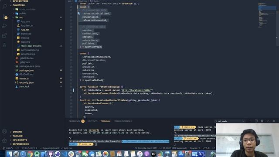279x157 pixels.
Task: Open Apple TV from the dock
Action: (x=153, y=154)
